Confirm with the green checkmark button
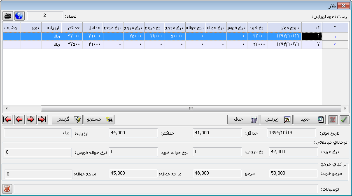The width and height of the screenshot is (352, 196). click(x=344, y=120)
